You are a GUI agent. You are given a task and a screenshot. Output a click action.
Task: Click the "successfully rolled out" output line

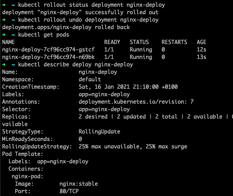coord(80,12)
